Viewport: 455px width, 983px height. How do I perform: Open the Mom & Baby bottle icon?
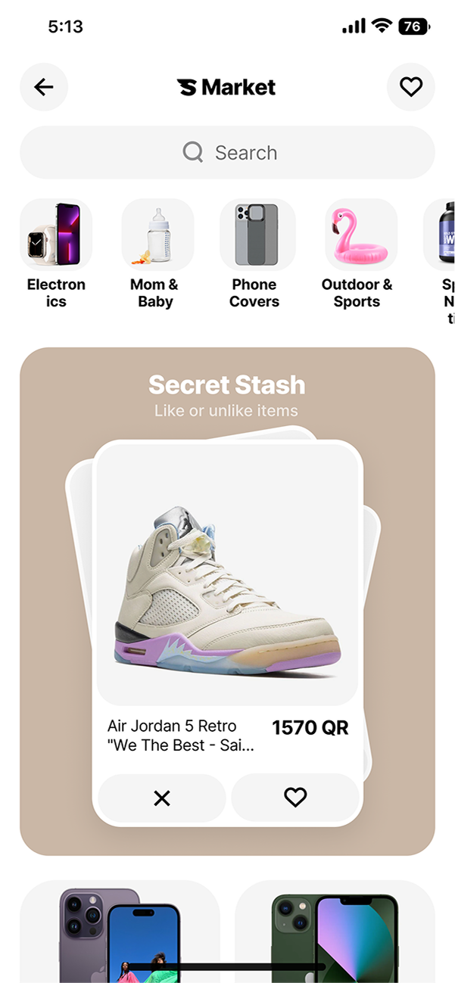point(157,235)
